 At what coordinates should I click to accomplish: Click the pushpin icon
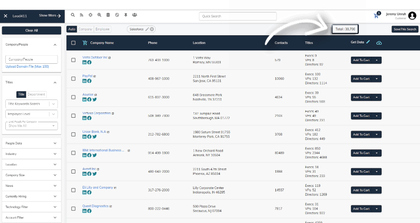click(x=126, y=15)
